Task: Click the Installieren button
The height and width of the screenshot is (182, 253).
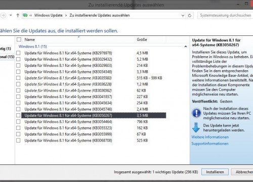Action: 215,172
